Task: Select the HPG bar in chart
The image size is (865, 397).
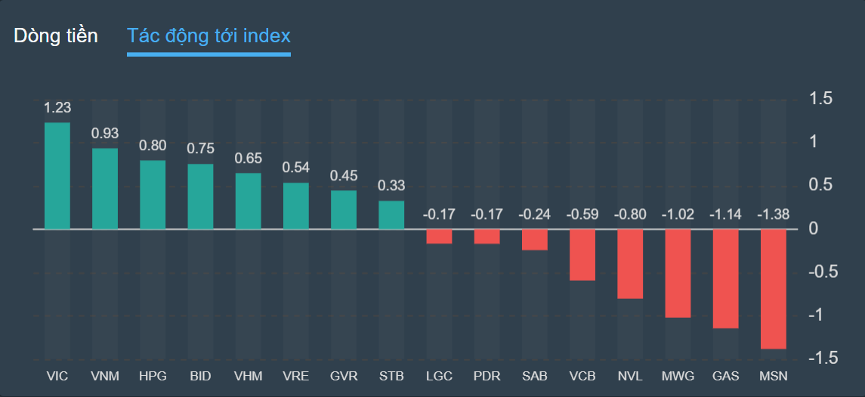Action: pyautogui.click(x=153, y=194)
